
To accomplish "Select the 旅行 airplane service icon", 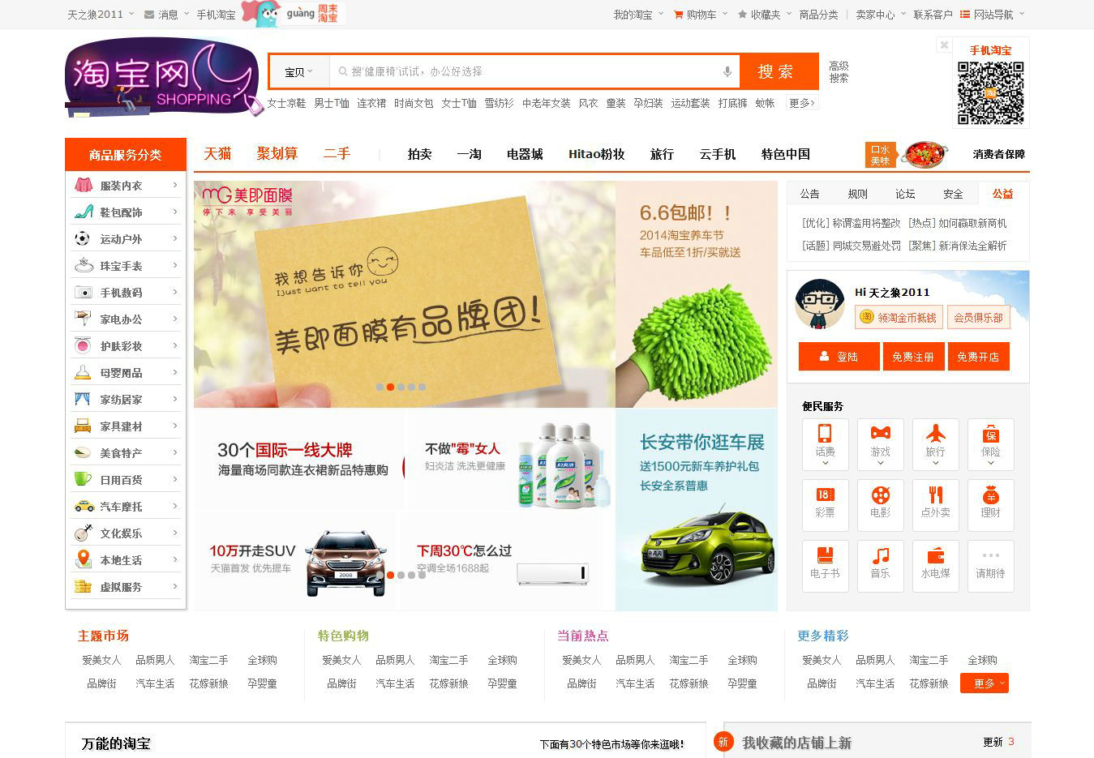I will tap(935, 444).
